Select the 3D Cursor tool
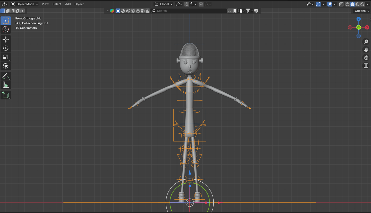The width and height of the screenshot is (371, 213). [5, 29]
